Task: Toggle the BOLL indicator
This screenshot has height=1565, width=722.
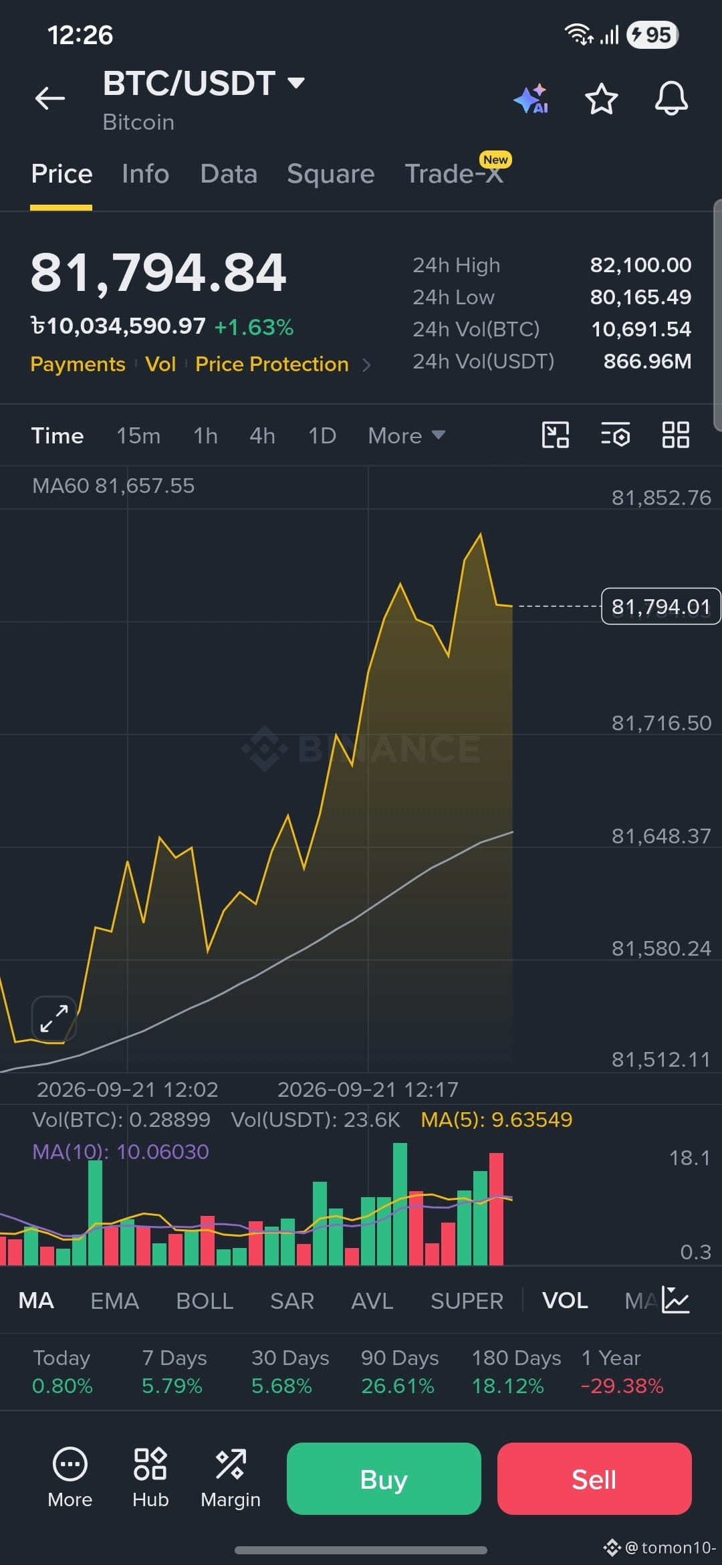Action: pos(205,1301)
